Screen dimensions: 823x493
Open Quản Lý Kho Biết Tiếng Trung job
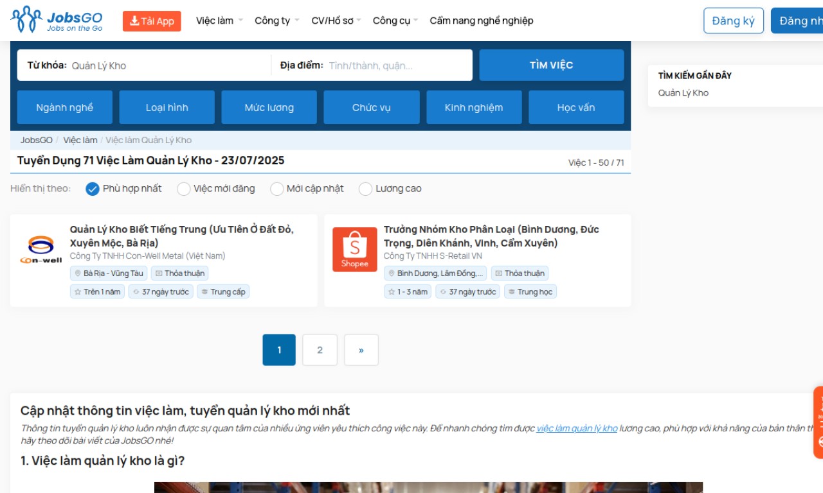pyautogui.click(x=182, y=236)
